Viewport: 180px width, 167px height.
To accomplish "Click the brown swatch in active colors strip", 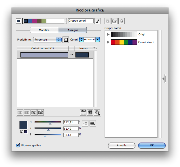I will point(39,21).
